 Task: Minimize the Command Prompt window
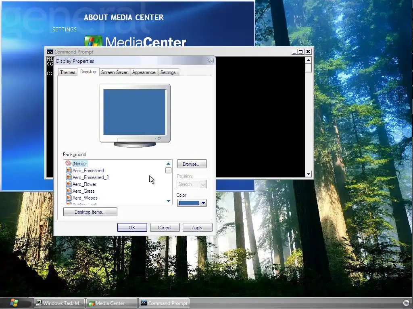[294, 52]
